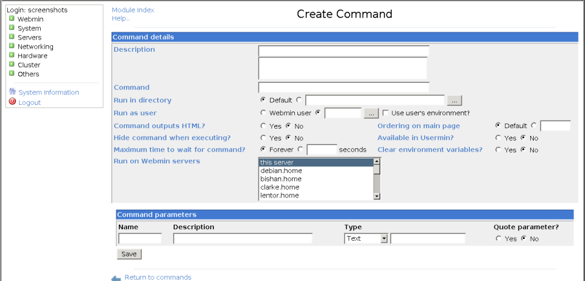Screen dimensions: 585x281
Task: Open the Help link
Action: coord(121,18)
